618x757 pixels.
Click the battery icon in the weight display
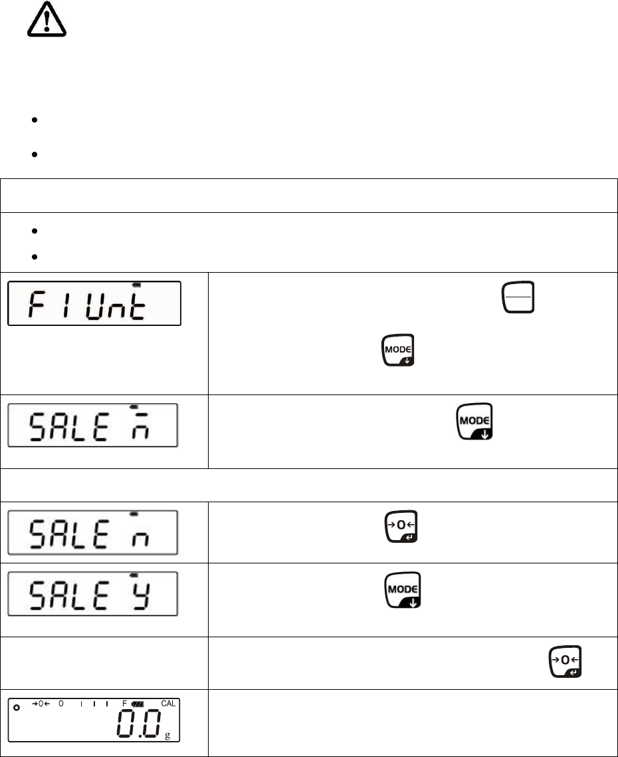coord(138,704)
